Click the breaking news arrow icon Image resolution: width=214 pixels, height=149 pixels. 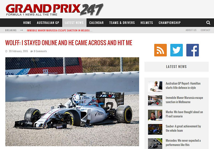(22, 30)
